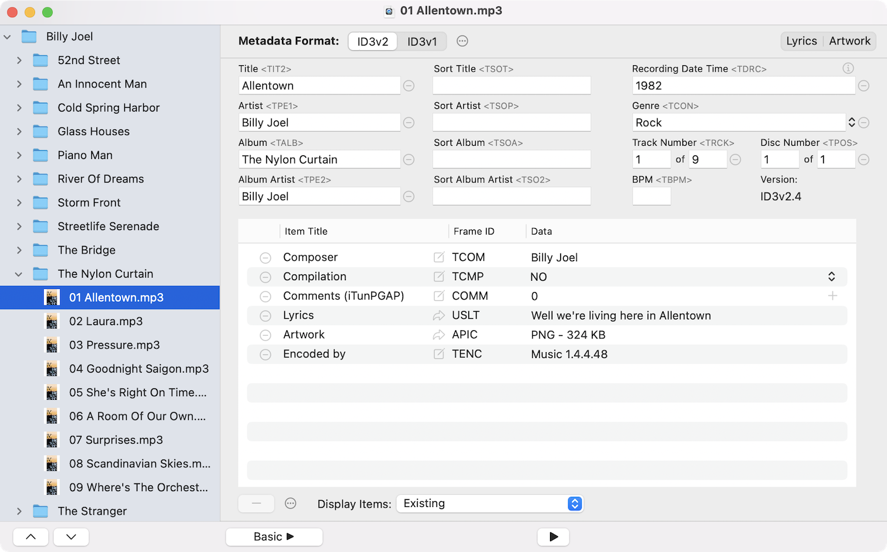Expand the Glass Houses folder
The height and width of the screenshot is (552, 887).
(x=19, y=132)
